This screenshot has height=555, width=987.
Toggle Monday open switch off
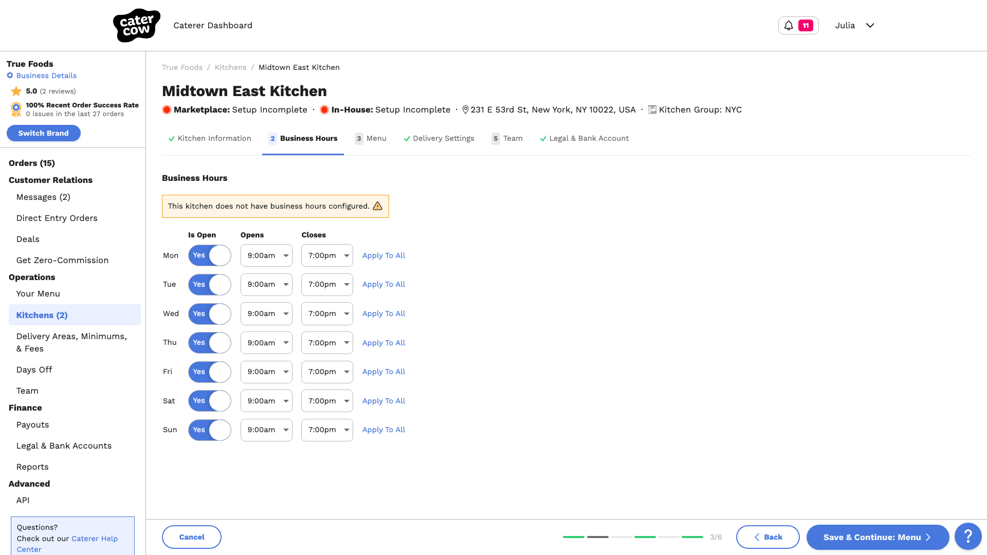pos(210,255)
